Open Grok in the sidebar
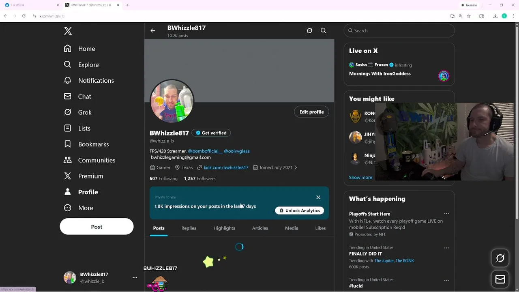519x292 pixels. pyautogui.click(x=77, y=112)
